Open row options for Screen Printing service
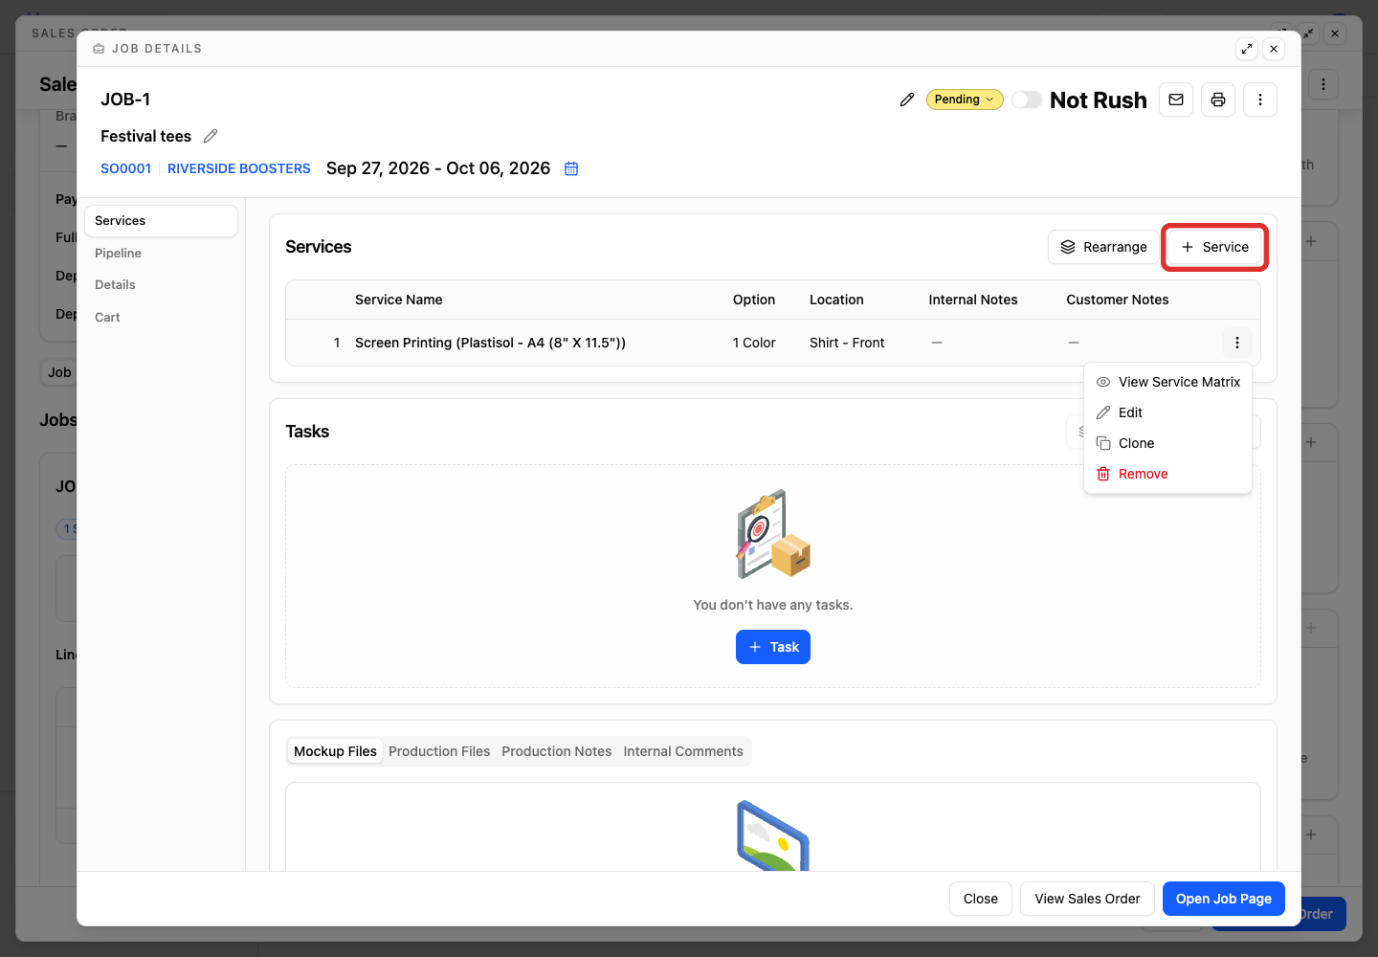1378x957 pixels. coord(1237,343)
